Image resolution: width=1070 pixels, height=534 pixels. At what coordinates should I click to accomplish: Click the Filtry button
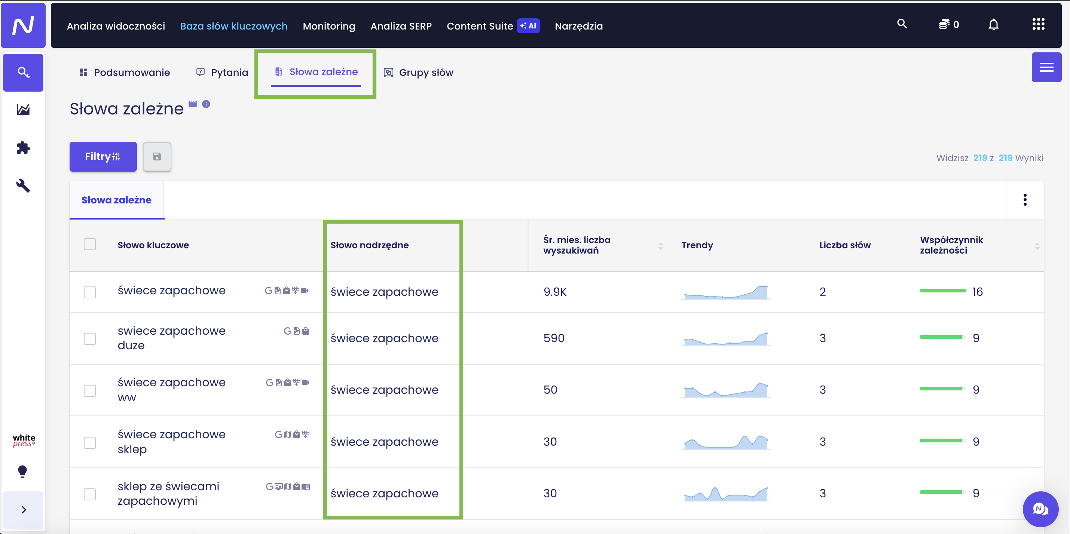tap(103, 157)
